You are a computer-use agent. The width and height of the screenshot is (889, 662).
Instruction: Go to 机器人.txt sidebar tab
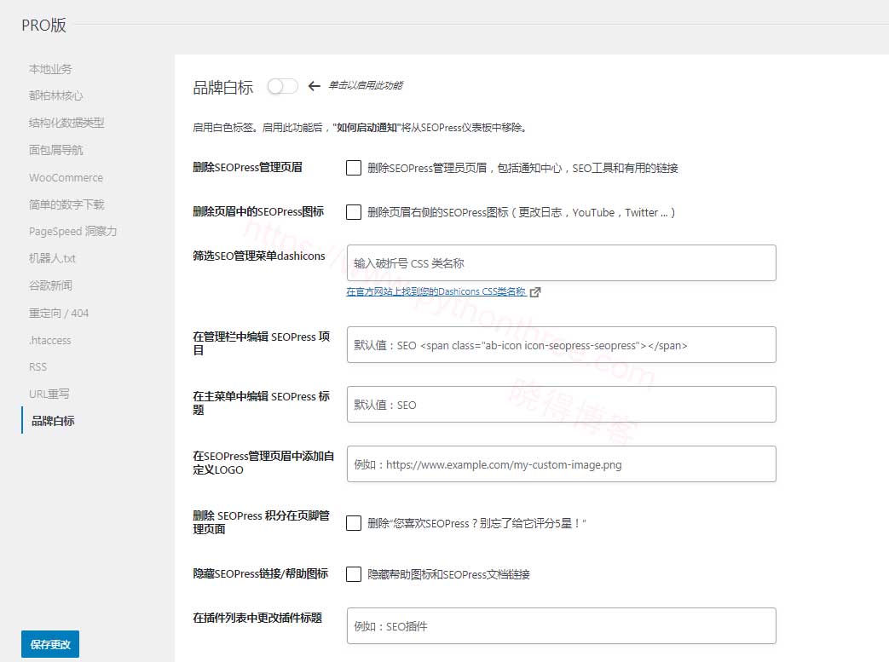pyautogui.click(x=52, y=258)
